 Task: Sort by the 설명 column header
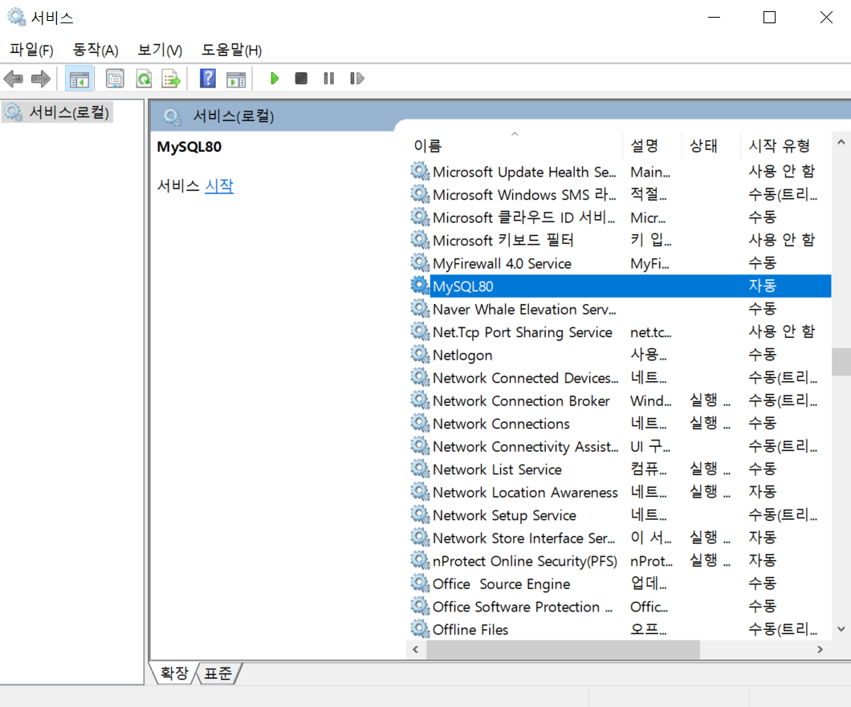point(651,145)
